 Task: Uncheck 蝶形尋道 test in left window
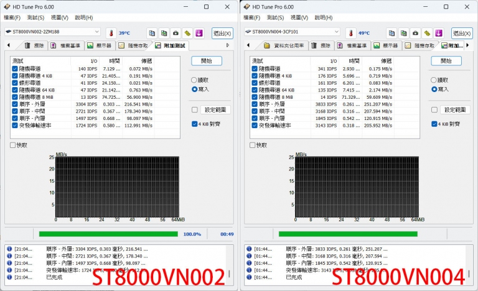coord(15,83)
